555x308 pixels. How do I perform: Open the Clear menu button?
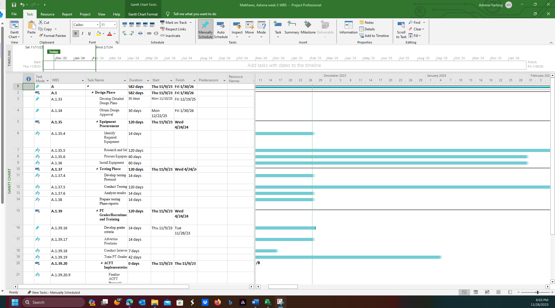click(x=416, y=29)
